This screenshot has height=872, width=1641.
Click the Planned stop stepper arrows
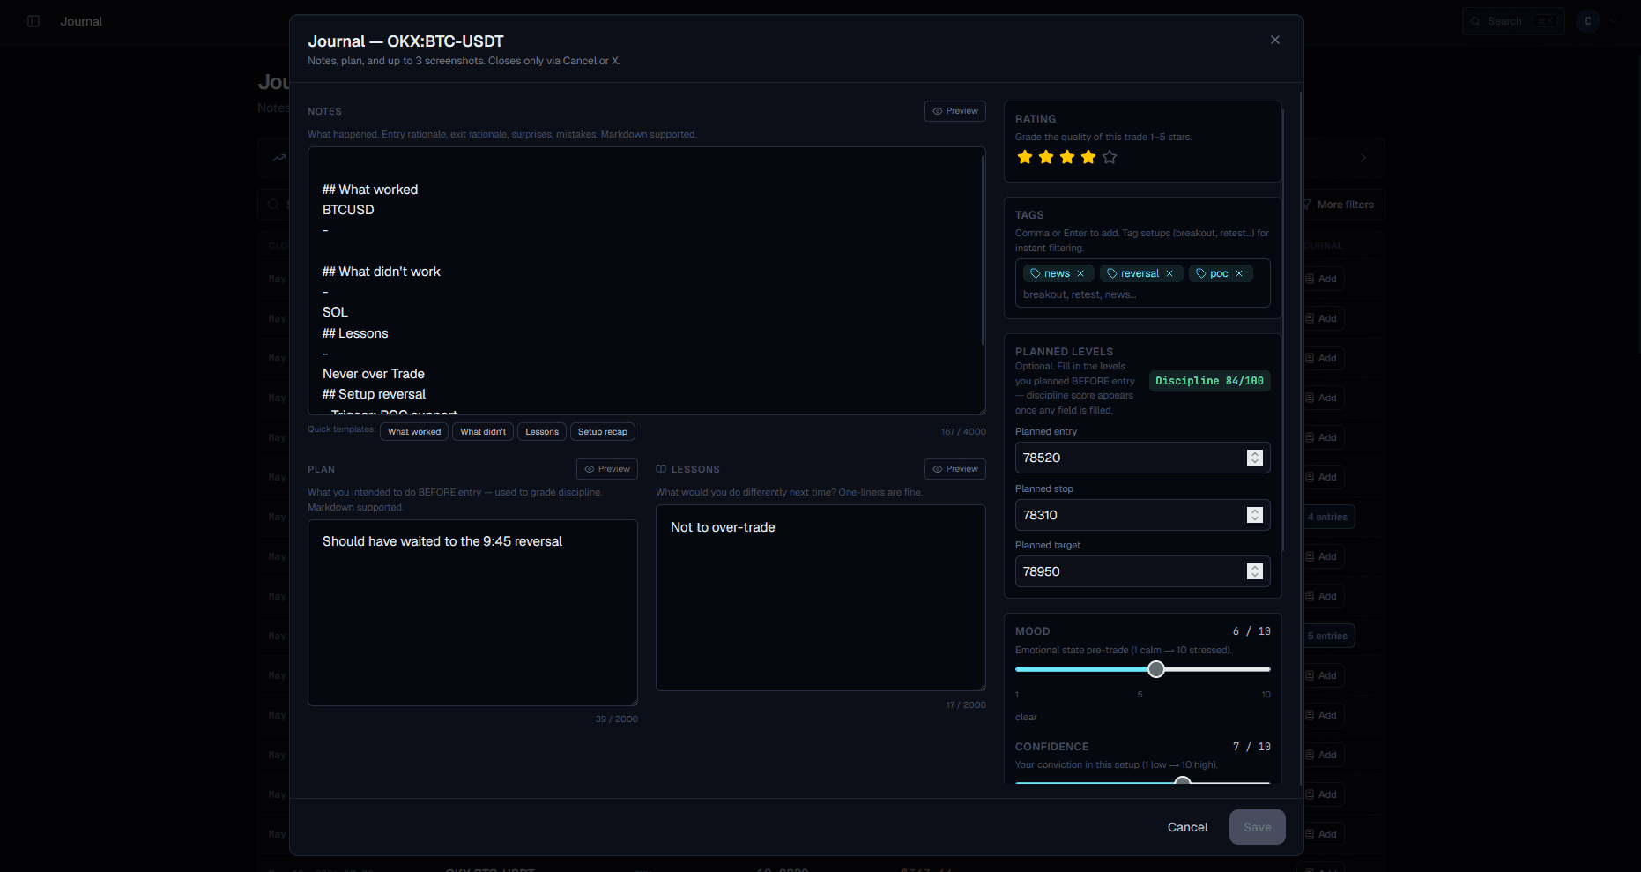(1255, 515)
